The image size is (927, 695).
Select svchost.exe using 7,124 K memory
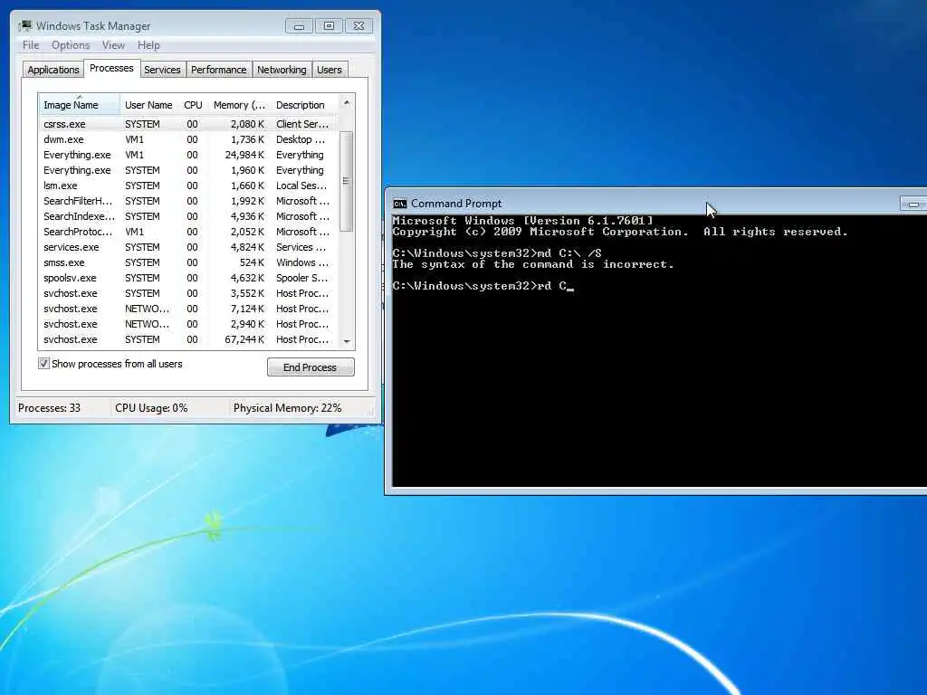click(x=189, y=309)
